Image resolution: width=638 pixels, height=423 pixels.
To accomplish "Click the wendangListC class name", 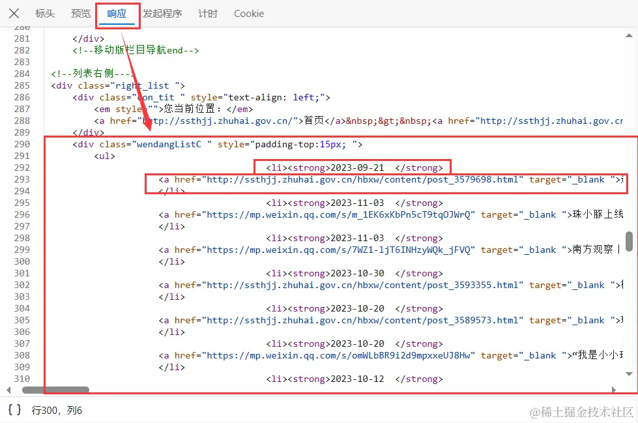I will pyautogui.click(x=169, y=144).
